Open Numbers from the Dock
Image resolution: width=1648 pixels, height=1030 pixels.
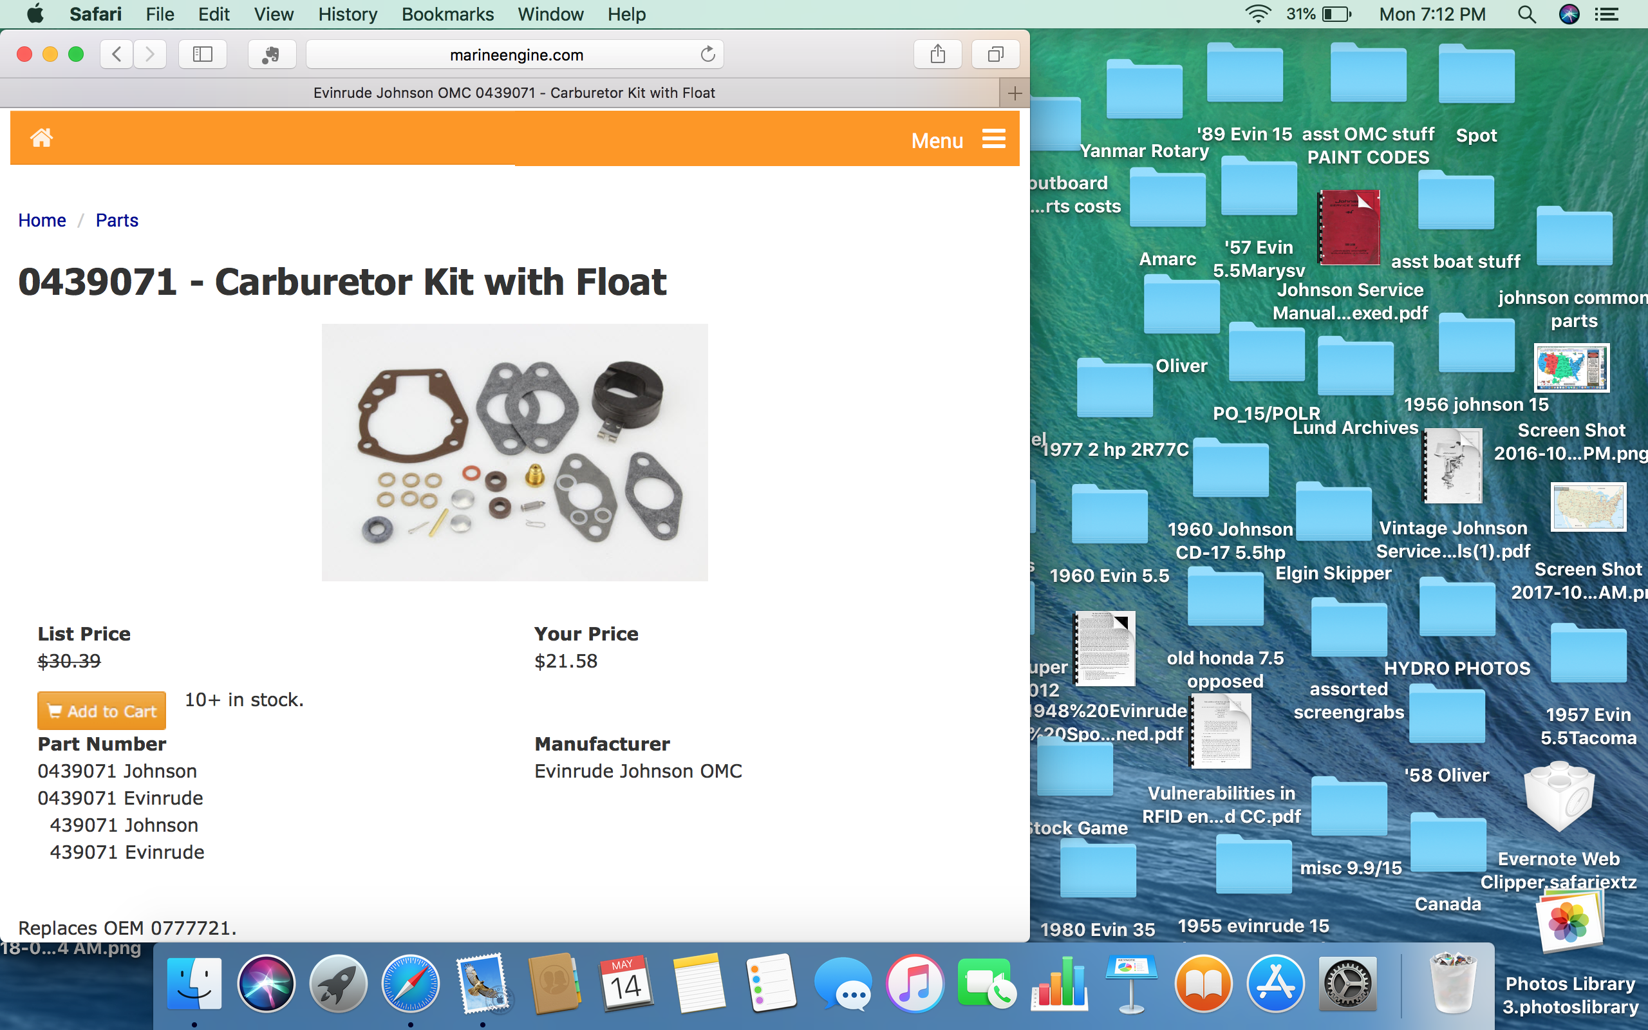(1060, 984)
